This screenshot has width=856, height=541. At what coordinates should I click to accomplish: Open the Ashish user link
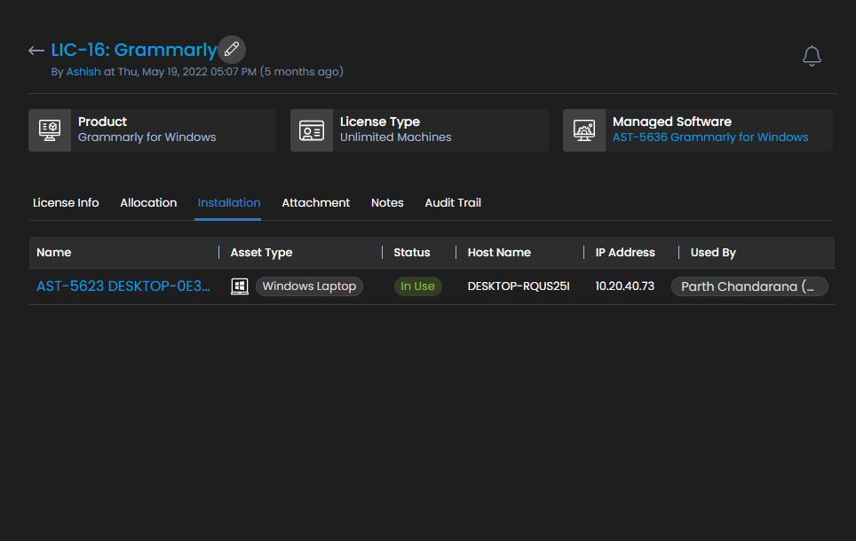pyautogui.click(x=83, y=72)
